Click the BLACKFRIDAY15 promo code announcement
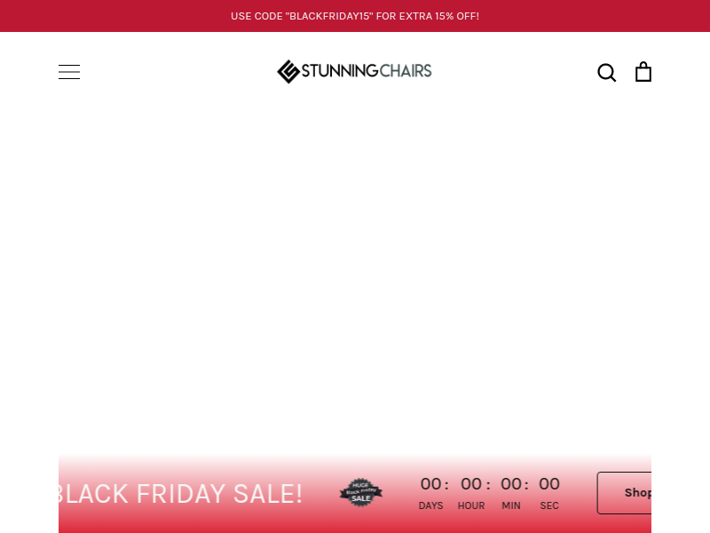This screenshot has height=533, width=710. (x=355, y=16)
